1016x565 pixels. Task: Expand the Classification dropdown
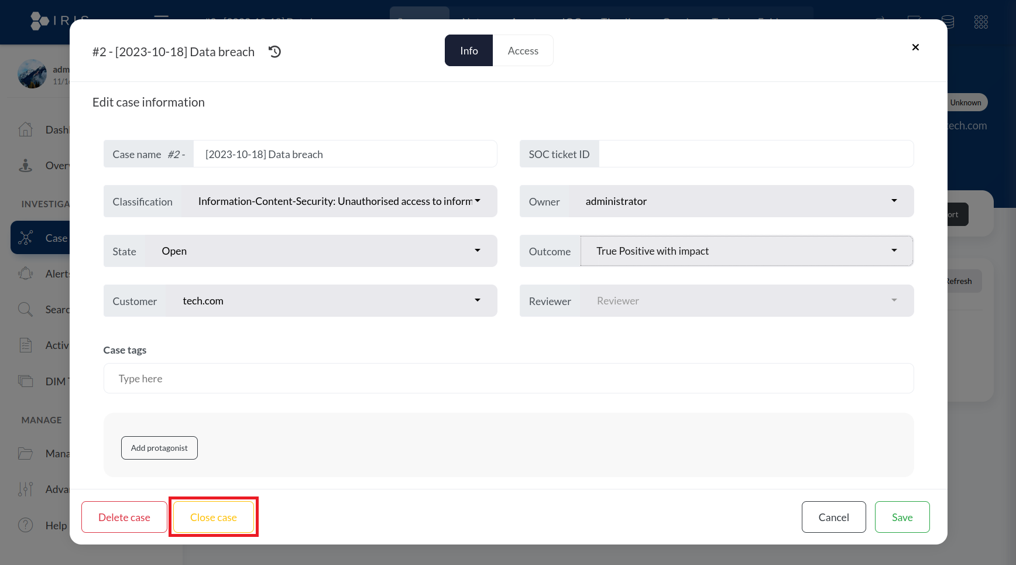point(339,201)
